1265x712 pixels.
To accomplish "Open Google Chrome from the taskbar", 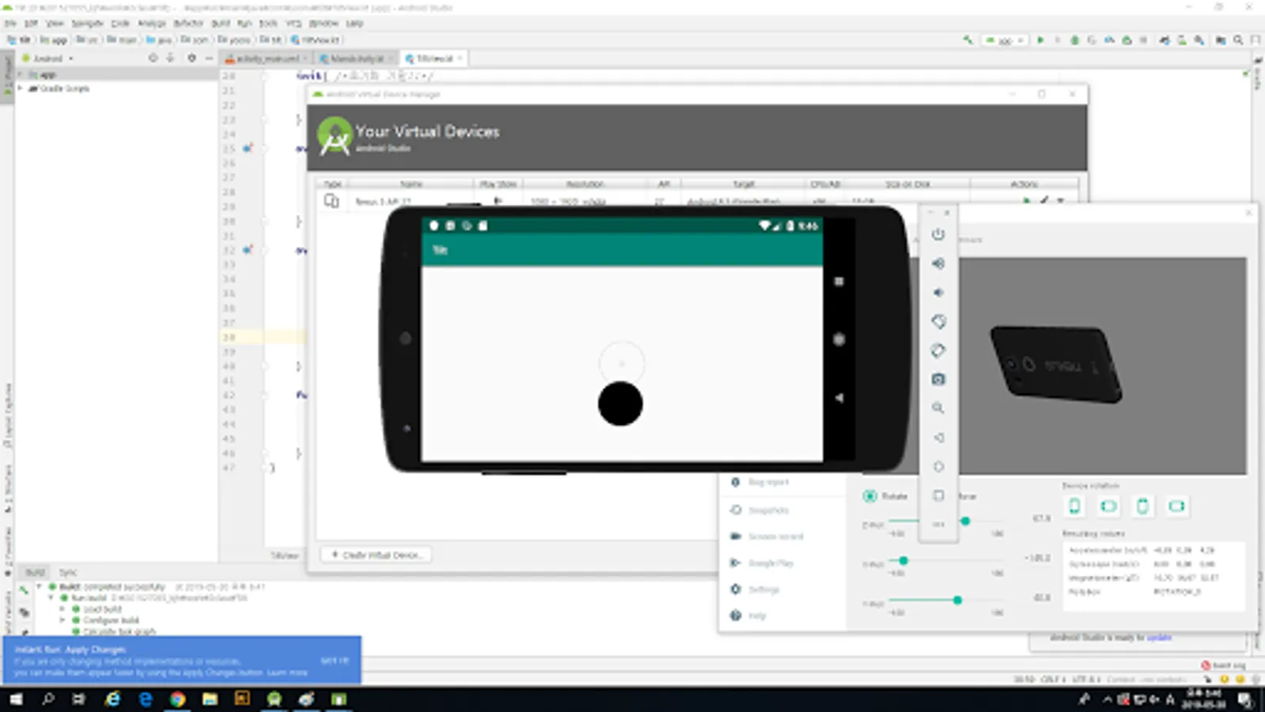I will 177,699.
